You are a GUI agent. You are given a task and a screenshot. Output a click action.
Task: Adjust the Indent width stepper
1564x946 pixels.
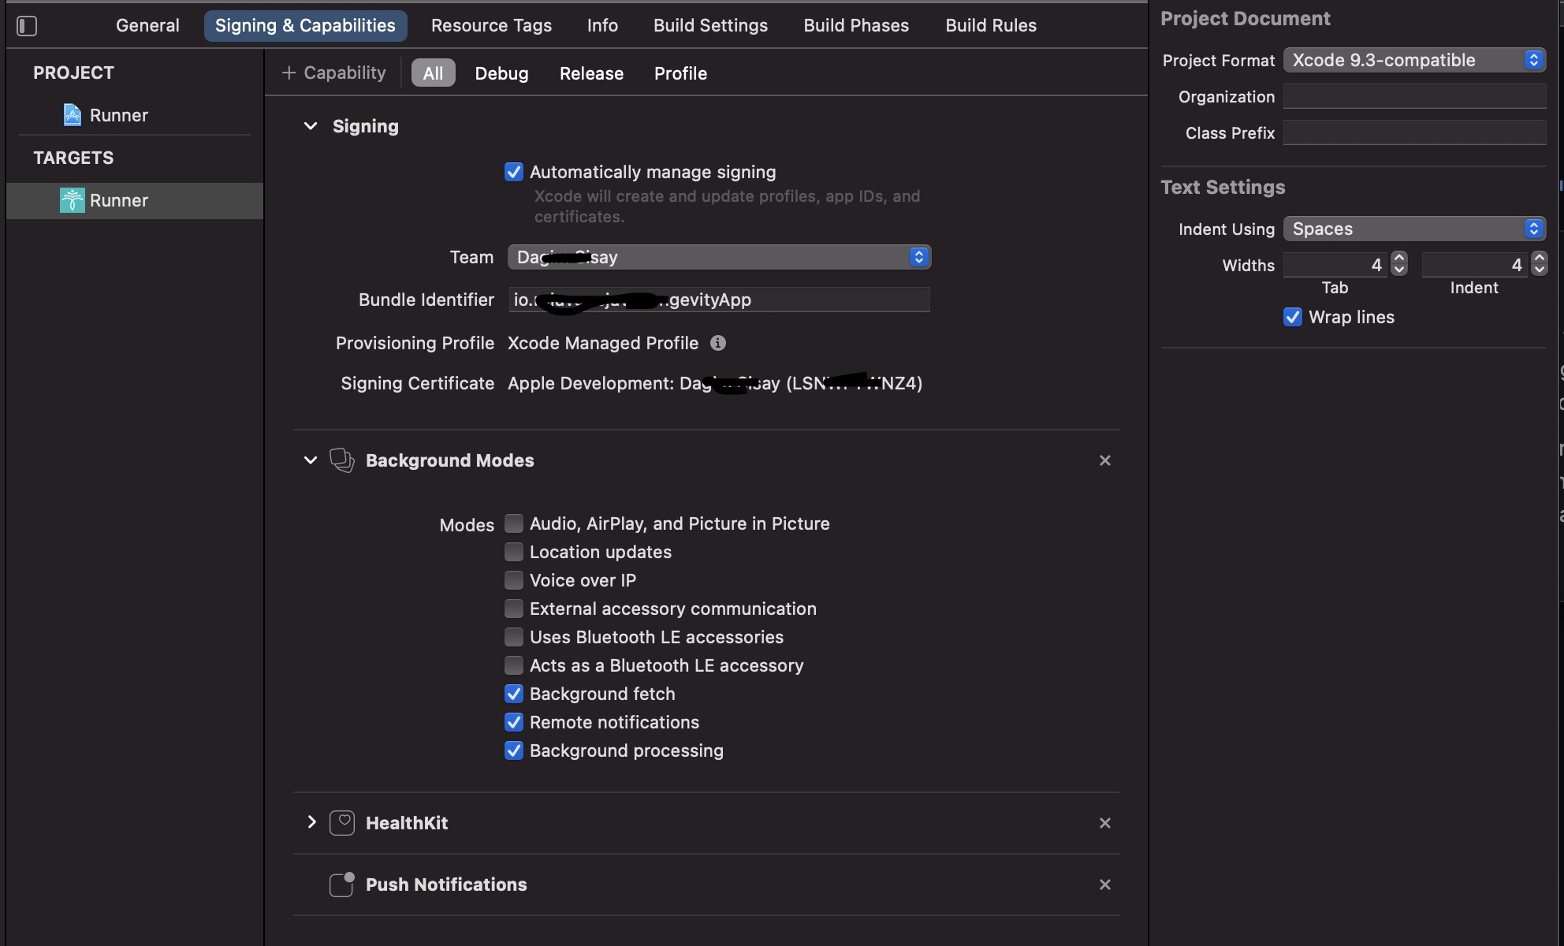[1539, 263]
